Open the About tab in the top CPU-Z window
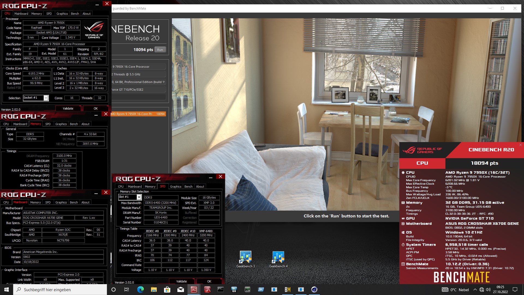The height and width of the screenshot is (295, 524). [87, 14]
